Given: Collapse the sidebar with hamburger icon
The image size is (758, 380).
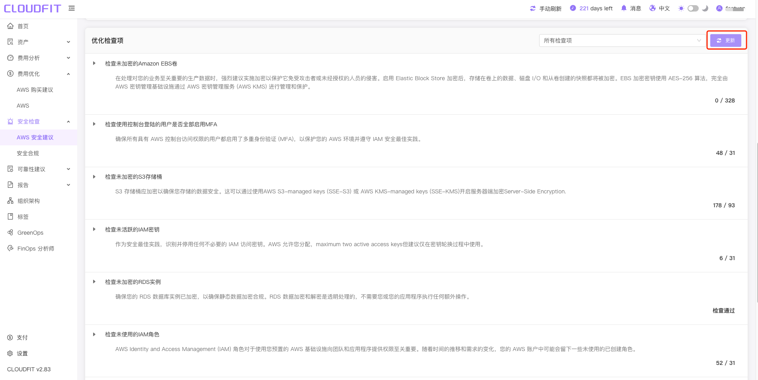Looking at the screenshot, I should 72,8.
